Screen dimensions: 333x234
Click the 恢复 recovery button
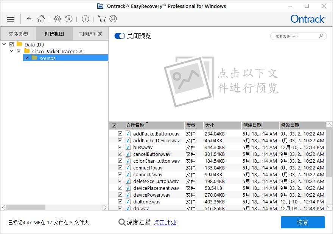tap(302, 222)
